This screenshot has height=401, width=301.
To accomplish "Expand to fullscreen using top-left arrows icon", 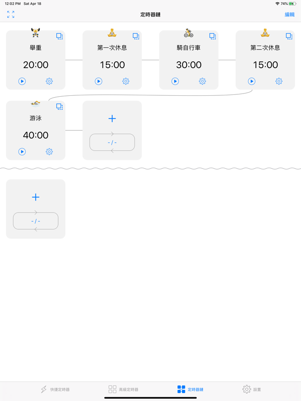I will pos(10,14).
